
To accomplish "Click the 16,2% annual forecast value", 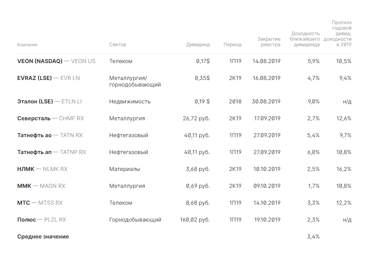I will (344, 169).
